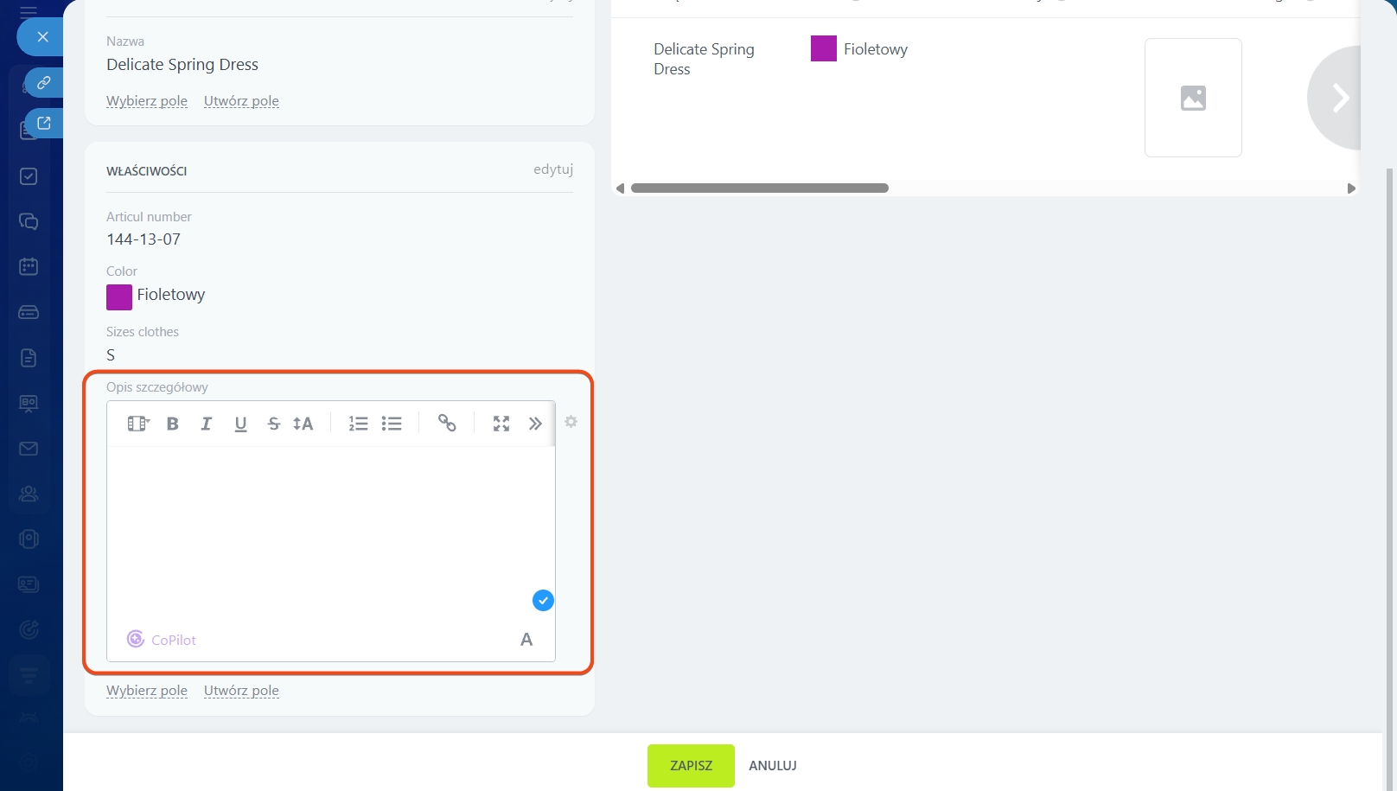This screenshot has height=791, width=1397.
Task: Open field settings gear beside editor
Action: (x=571, y=422)
